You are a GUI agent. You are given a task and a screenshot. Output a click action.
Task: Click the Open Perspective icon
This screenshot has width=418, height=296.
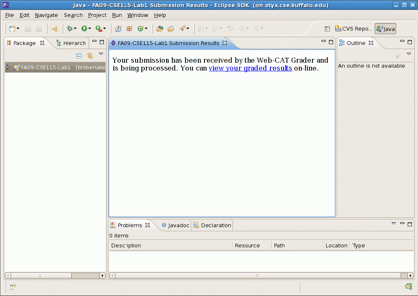point(327,28)
